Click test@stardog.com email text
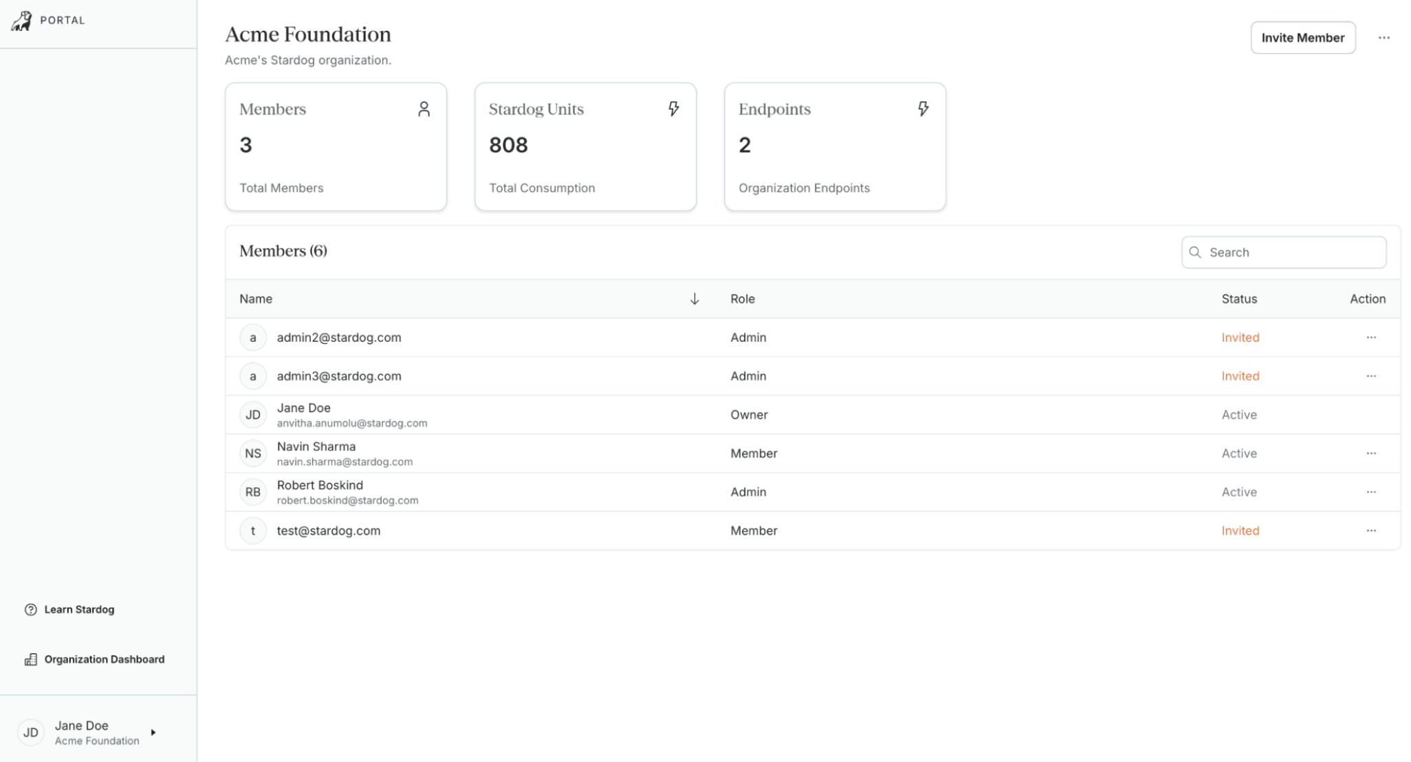Screen dimensions: 1411x762 (x=329, y=530)
